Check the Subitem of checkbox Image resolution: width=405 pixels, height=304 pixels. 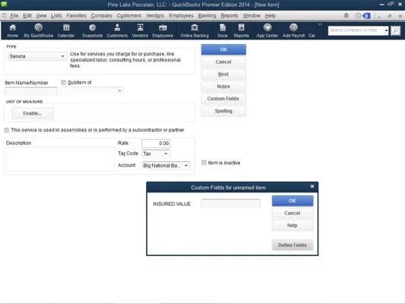point(63,82)
